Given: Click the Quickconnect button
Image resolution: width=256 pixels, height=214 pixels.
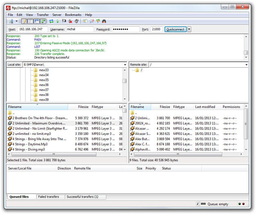Looking at the screenshot, I should [175, 29].
